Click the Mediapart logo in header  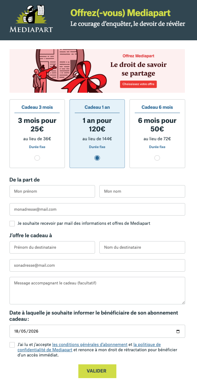pyautogui.click(x=31, y=19)
